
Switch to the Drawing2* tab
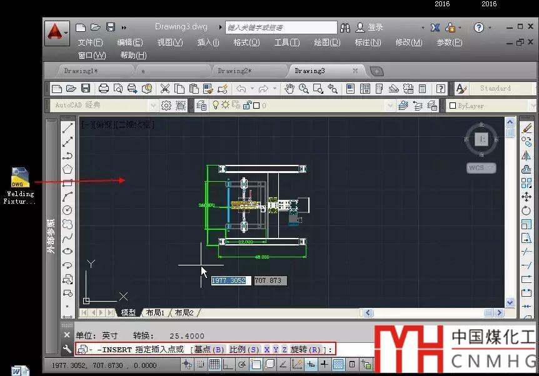[x=234, y=71]
